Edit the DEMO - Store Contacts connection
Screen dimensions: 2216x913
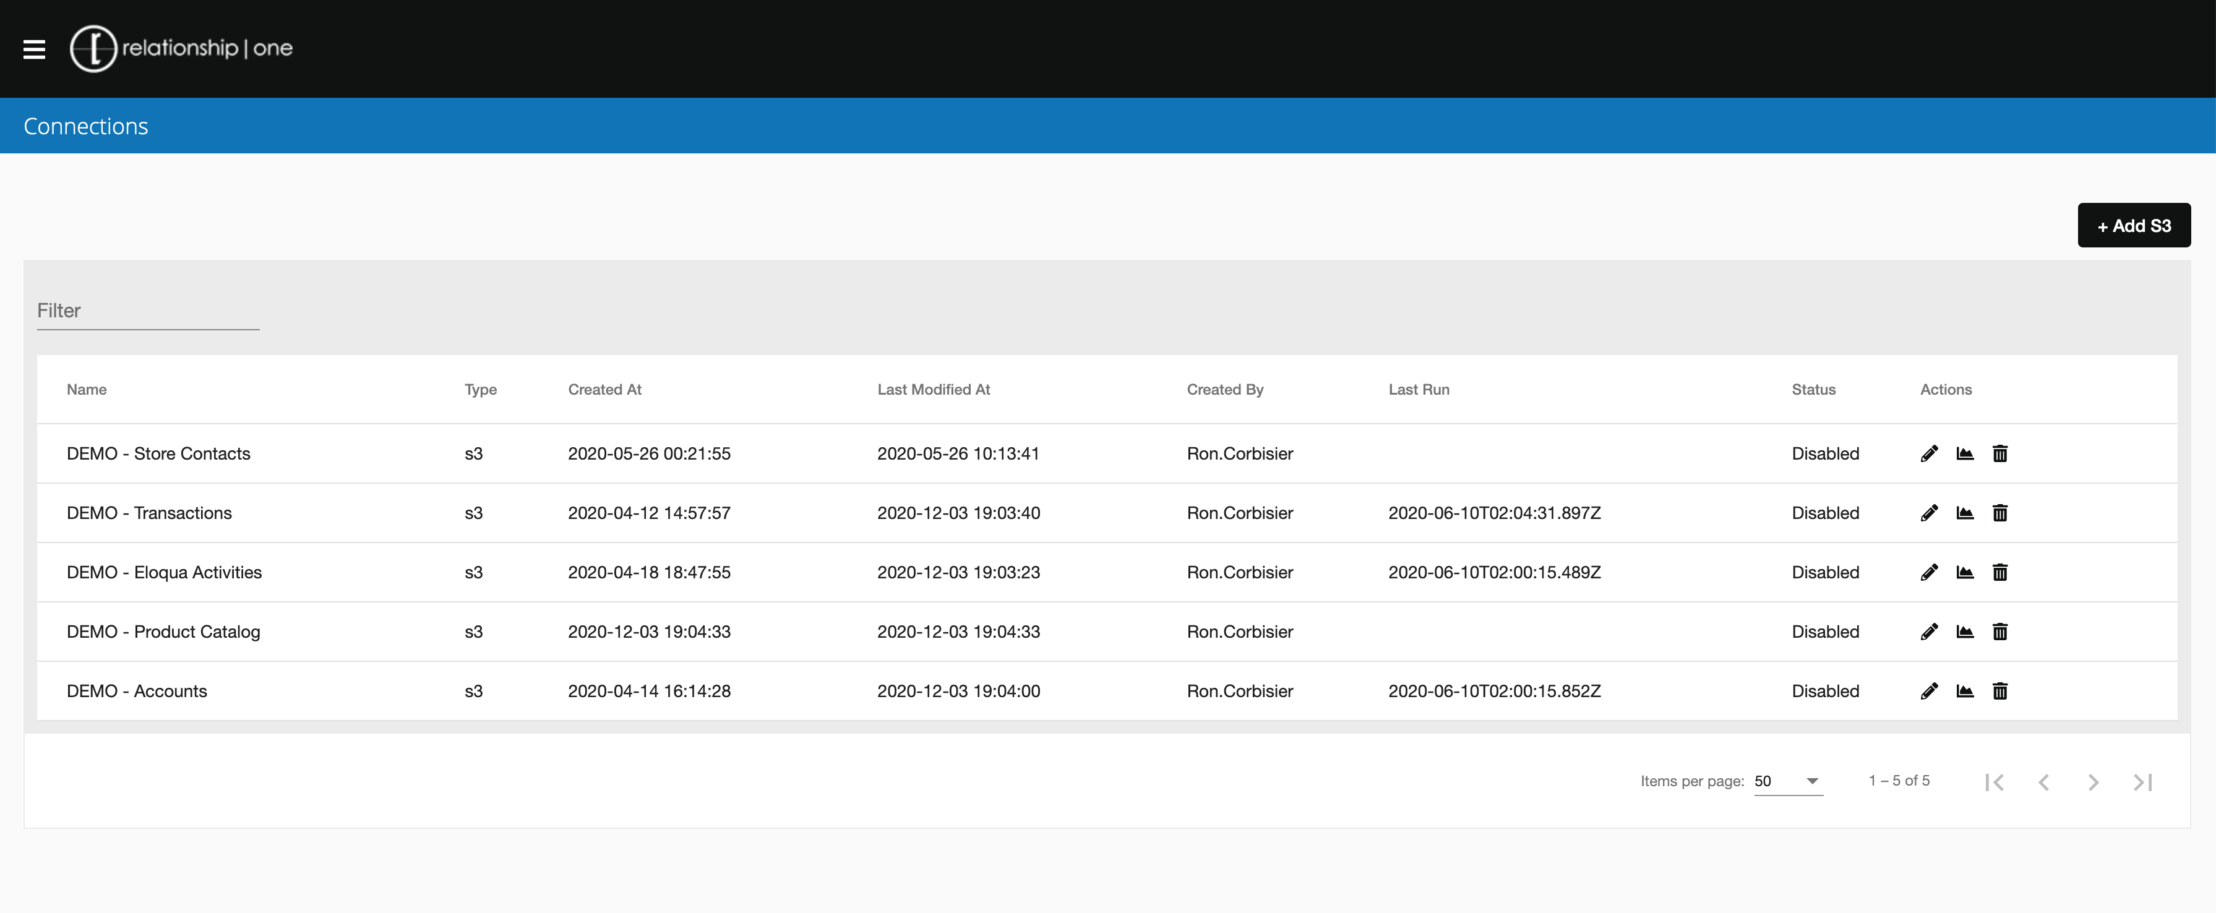pos(1929,453)
